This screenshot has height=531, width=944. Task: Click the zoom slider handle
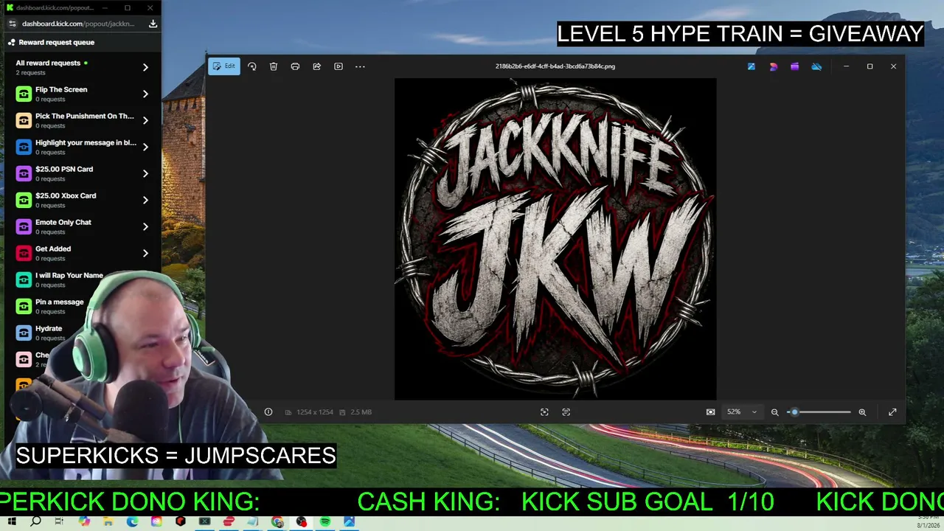point(794,412)
